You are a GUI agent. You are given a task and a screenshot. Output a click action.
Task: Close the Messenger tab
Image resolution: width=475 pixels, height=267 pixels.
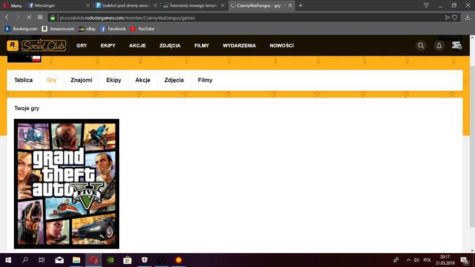pos(87,5)
